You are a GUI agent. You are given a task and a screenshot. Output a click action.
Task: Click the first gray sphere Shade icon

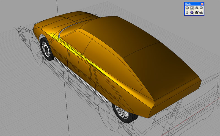click(187, 8)
